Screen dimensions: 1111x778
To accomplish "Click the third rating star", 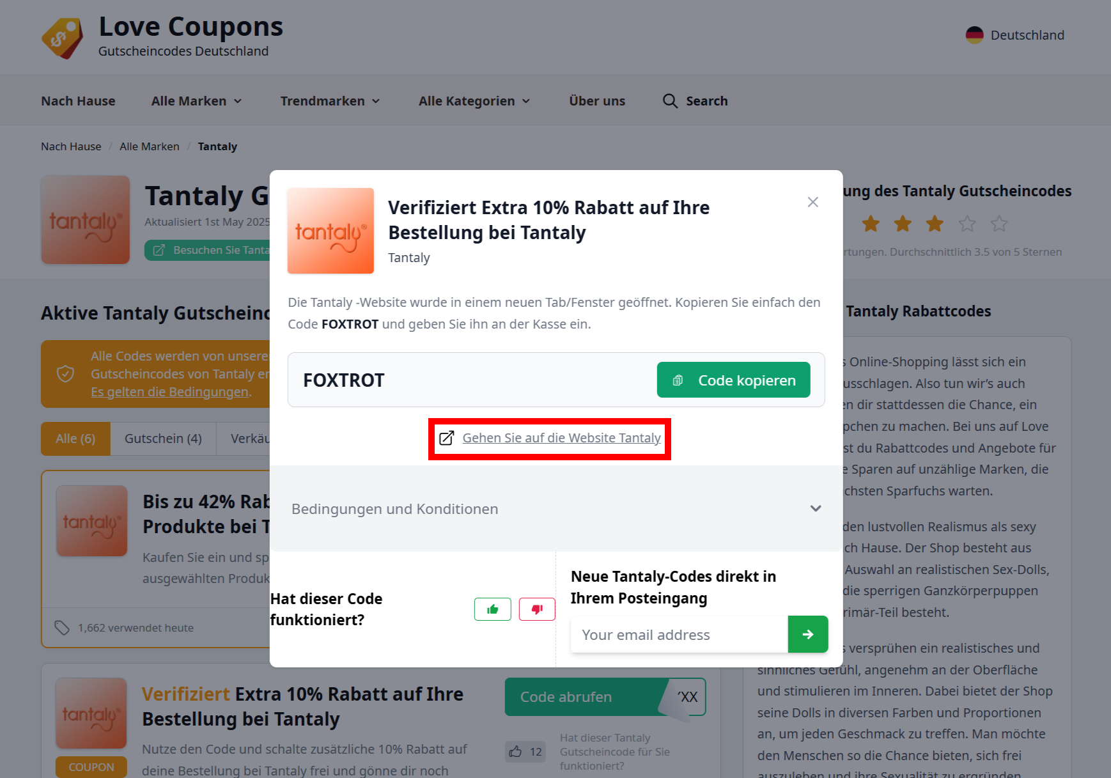I will 935,224.
